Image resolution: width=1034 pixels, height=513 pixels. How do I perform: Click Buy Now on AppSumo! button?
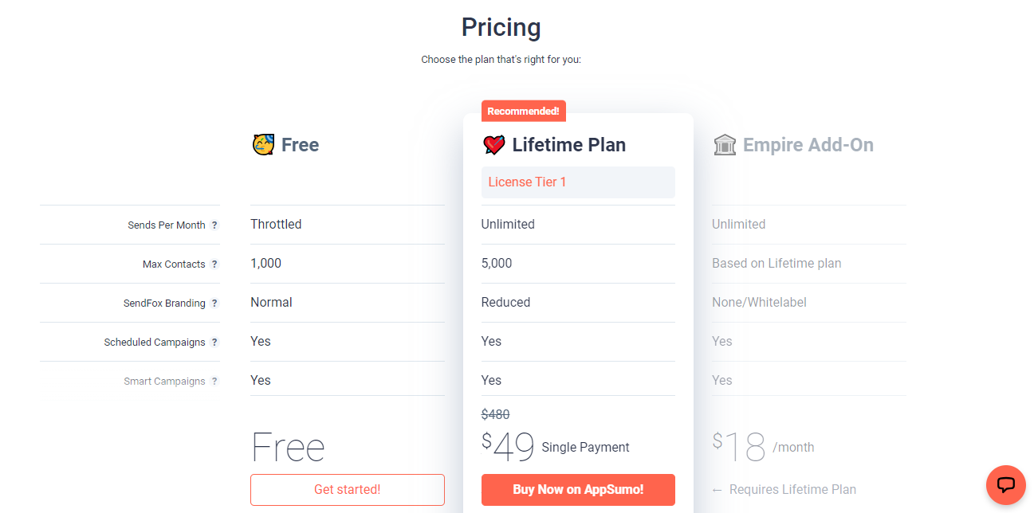578,489
